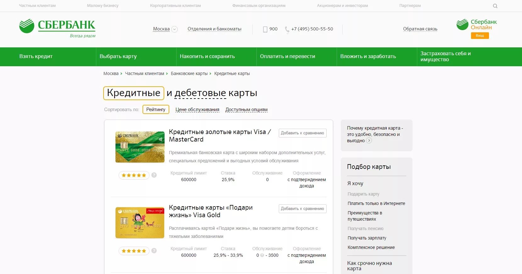The width and height of the screenshot is (522, 274).
Task: Click the mobile phone 900 icon
Action: [x=265, y=29]
